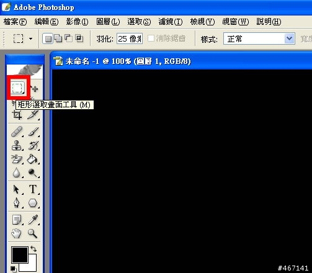The width and height of the screenshot is (312, 273).
Task: Select the History Brush tool
Action: point(33,145)
